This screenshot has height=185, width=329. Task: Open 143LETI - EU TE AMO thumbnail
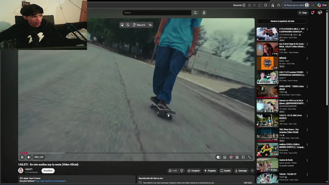267,120
